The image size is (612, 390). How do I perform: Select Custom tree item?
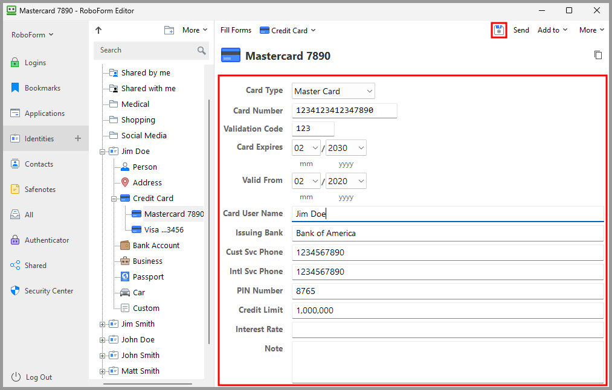[140, 308]
